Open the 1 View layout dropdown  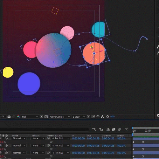[79, 117]
